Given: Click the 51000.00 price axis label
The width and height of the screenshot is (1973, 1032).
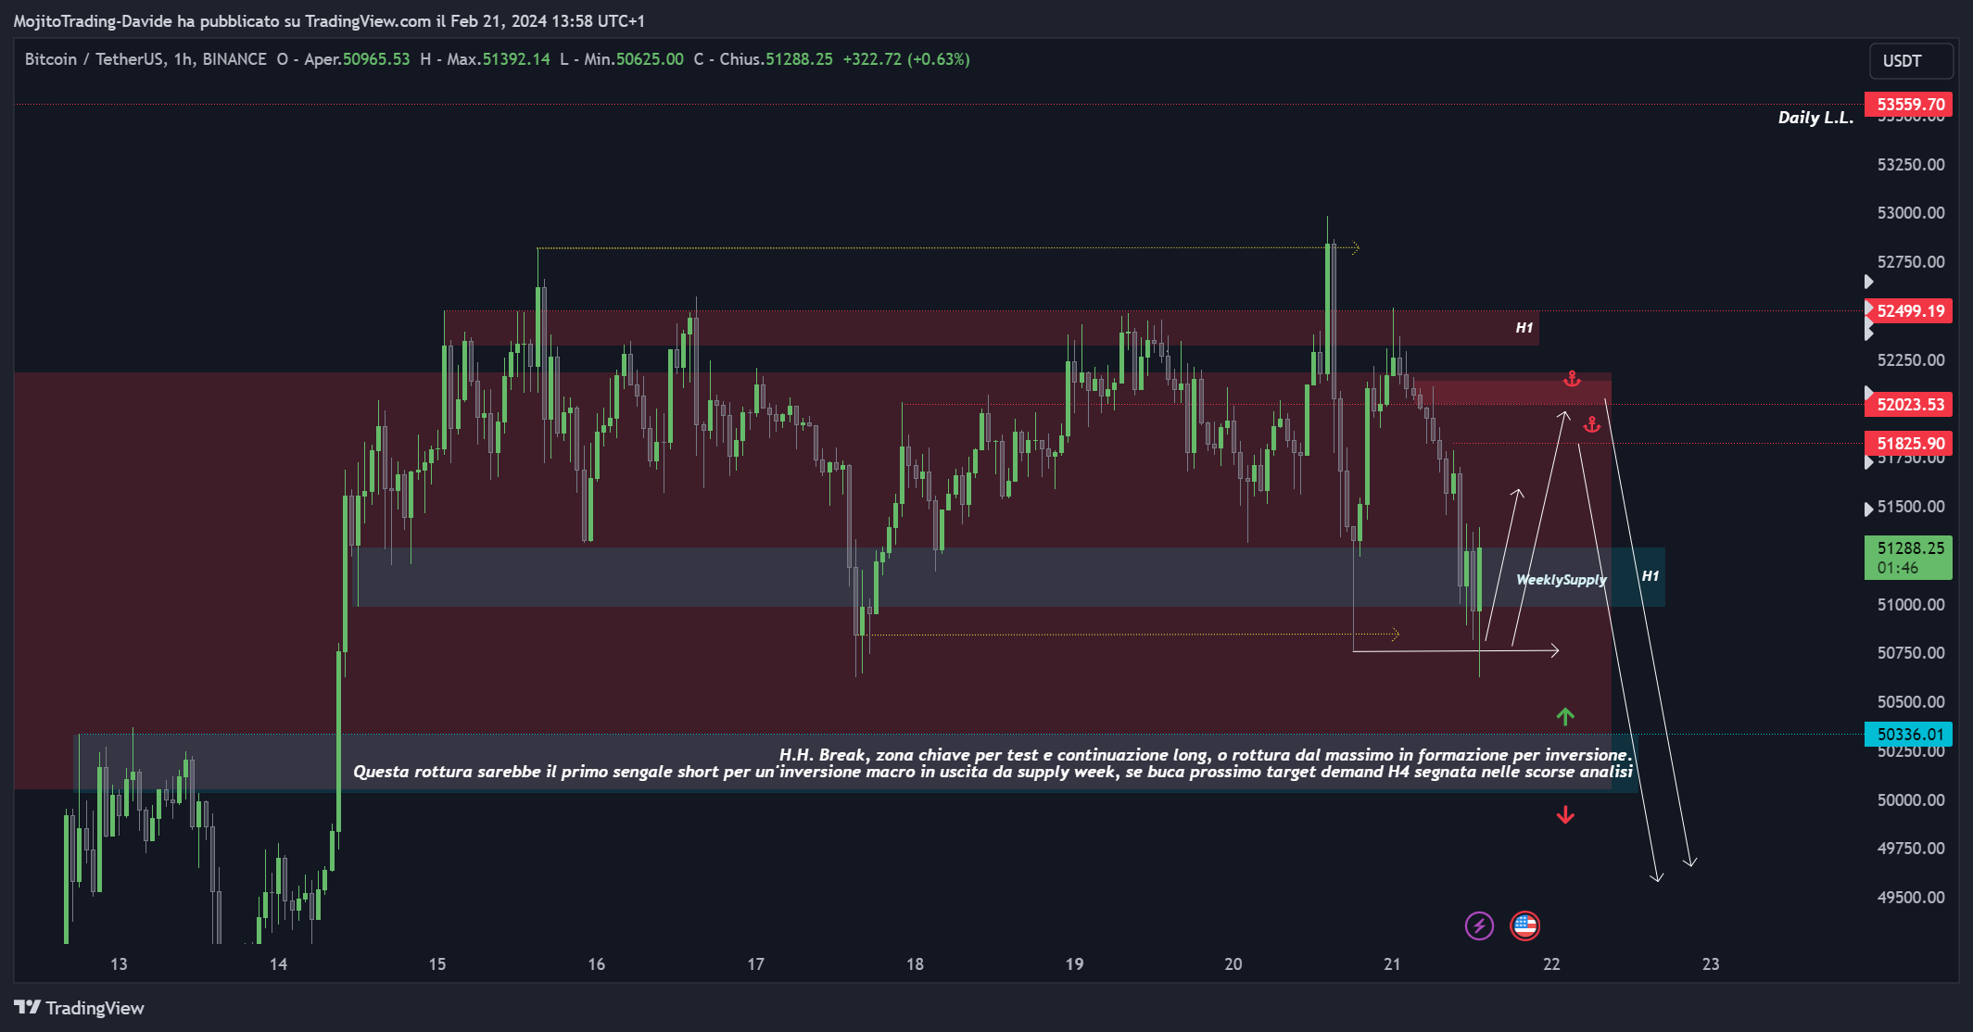Looking at the screenshot, I should (x=1911, y=605).
